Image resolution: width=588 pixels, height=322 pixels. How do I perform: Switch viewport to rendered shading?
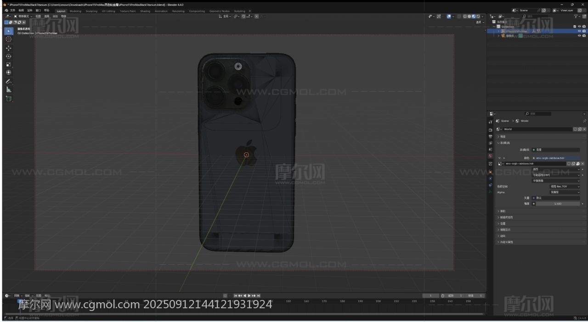click(478, 17)
